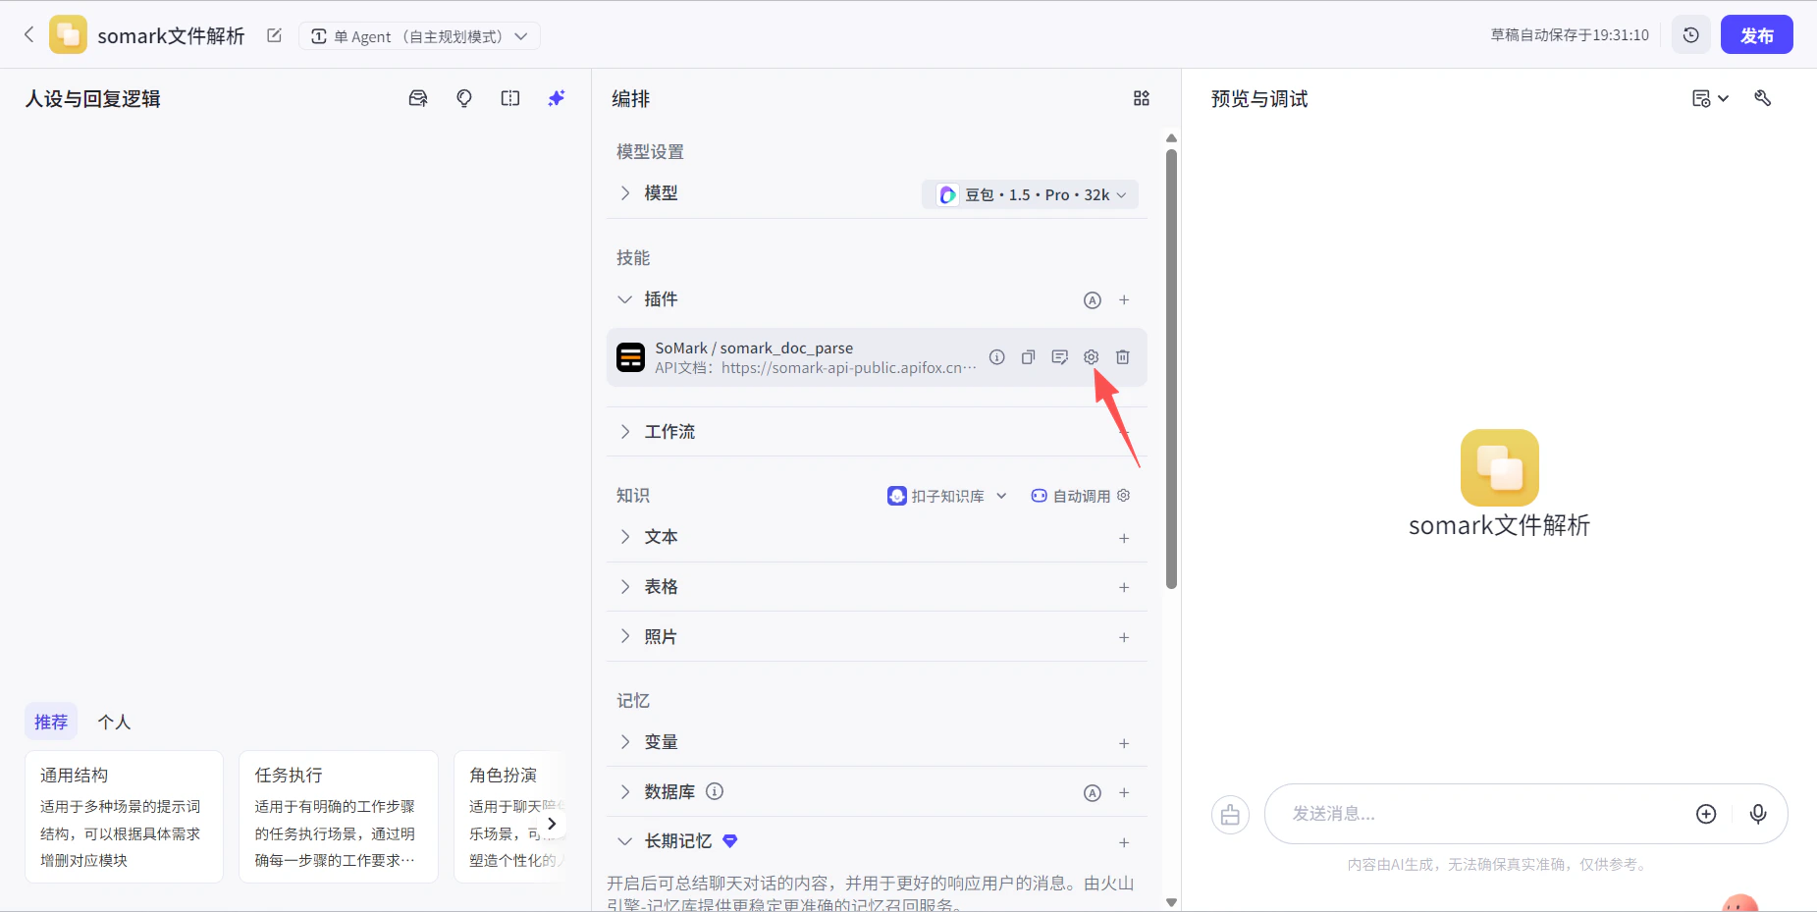
Task: Click the edit pencil beside somark文件解析 title
Action: (274, 34)
